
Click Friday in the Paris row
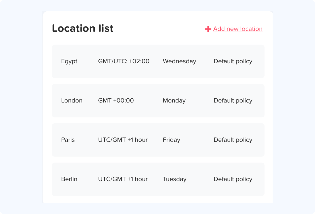coord(171,140)
